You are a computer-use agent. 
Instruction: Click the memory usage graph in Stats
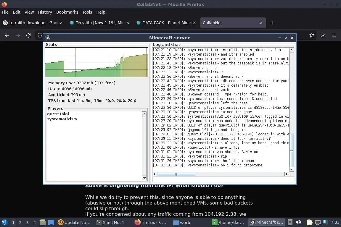pyautogui.click(x=96, y=62)
